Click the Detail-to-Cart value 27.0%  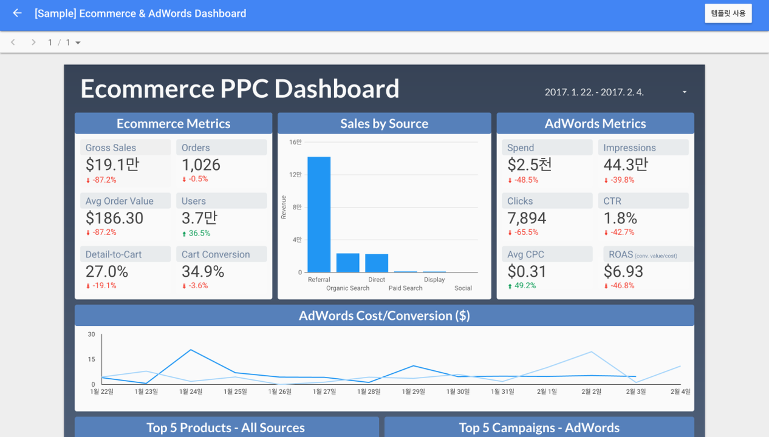(x=106, y=271)
